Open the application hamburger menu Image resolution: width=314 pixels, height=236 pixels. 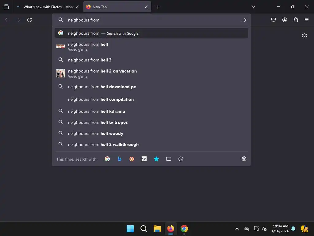[307, 20]
